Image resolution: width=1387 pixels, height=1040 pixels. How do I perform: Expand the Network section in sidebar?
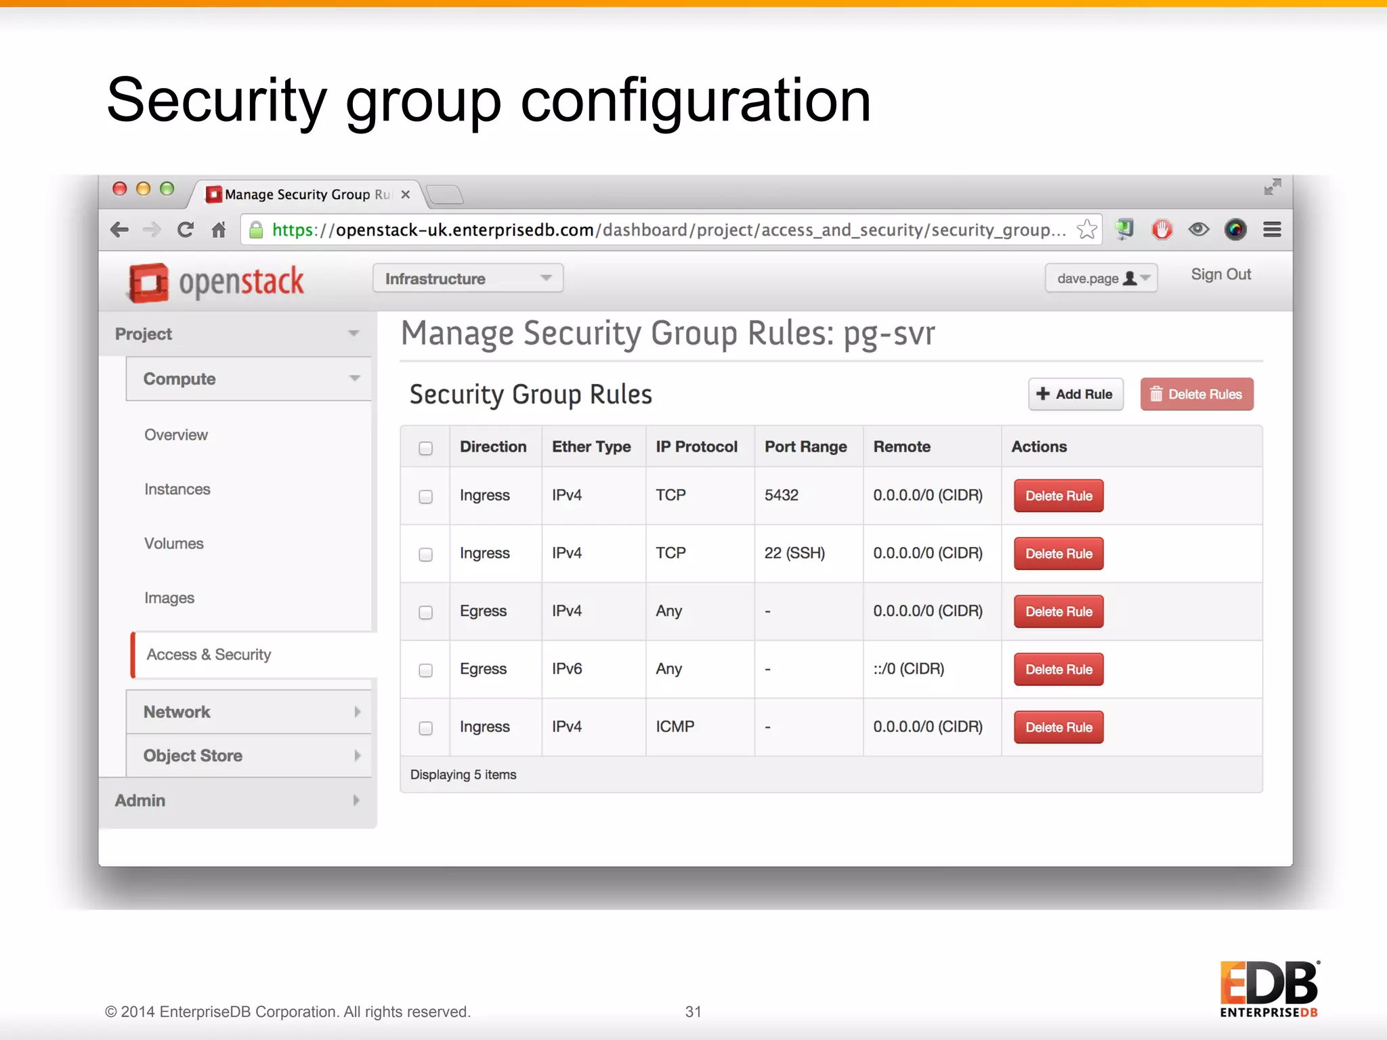(x=249, y=712)
